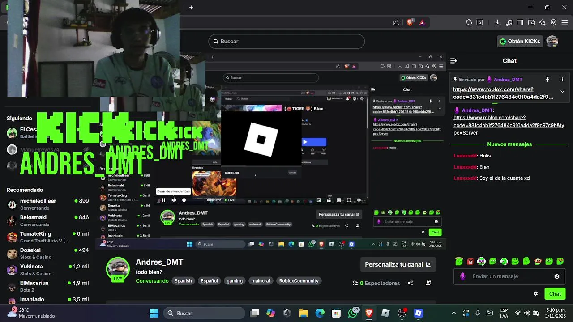Open the Leo AI sparkle icon

543,22
